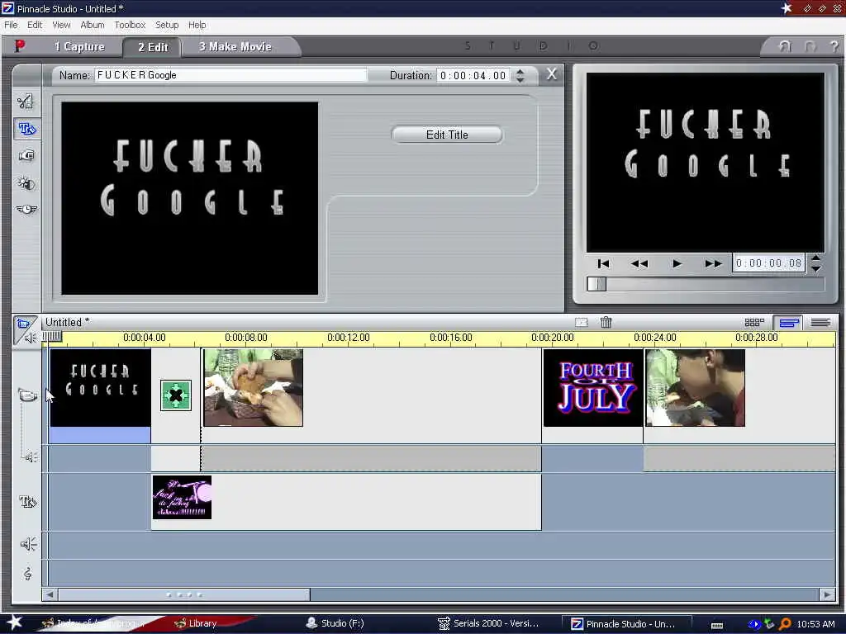Viewport: 846px width, 634px height.
Task: Increase duration with up stepper arrow
Action: coord(520,72)
